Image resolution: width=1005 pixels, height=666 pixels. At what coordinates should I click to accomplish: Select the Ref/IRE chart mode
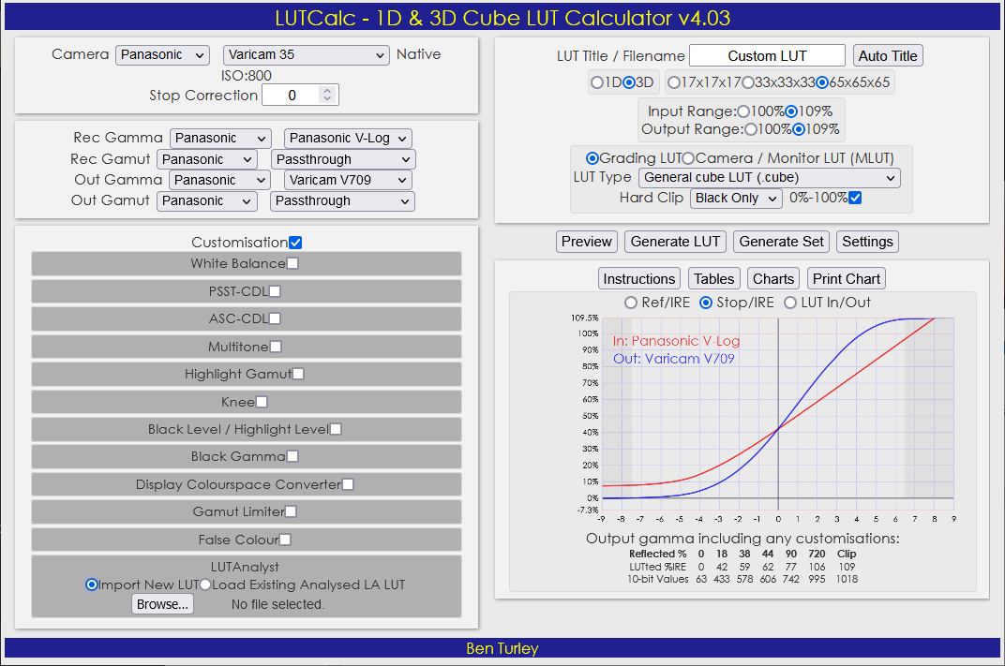pyautogui.click(x=631, y=303)
